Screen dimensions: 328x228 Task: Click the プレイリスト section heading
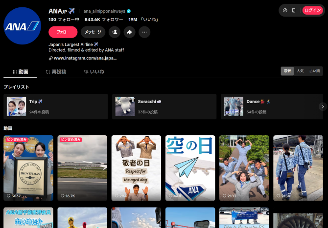coord(16,87)
